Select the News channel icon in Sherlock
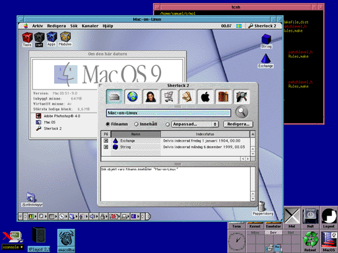 click(187, 96)
